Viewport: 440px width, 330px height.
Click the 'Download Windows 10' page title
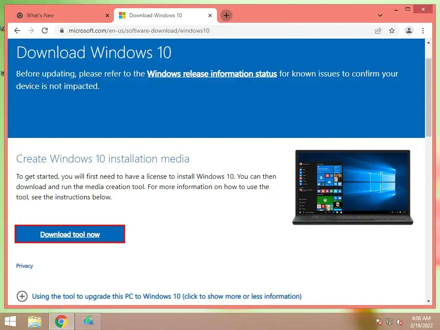coord(94,52)
